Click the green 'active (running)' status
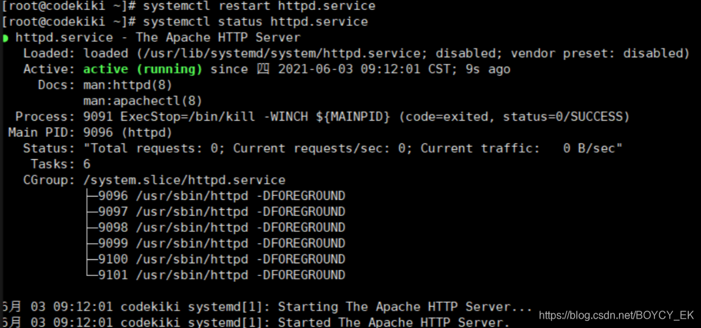701x328 pixels. (x=143, y=69)
